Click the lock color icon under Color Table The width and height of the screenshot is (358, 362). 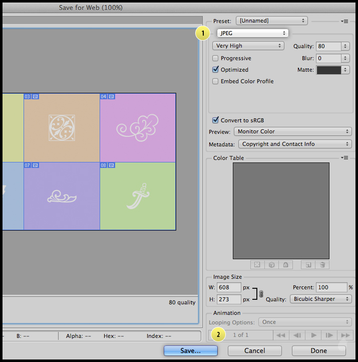click(285, 265)
